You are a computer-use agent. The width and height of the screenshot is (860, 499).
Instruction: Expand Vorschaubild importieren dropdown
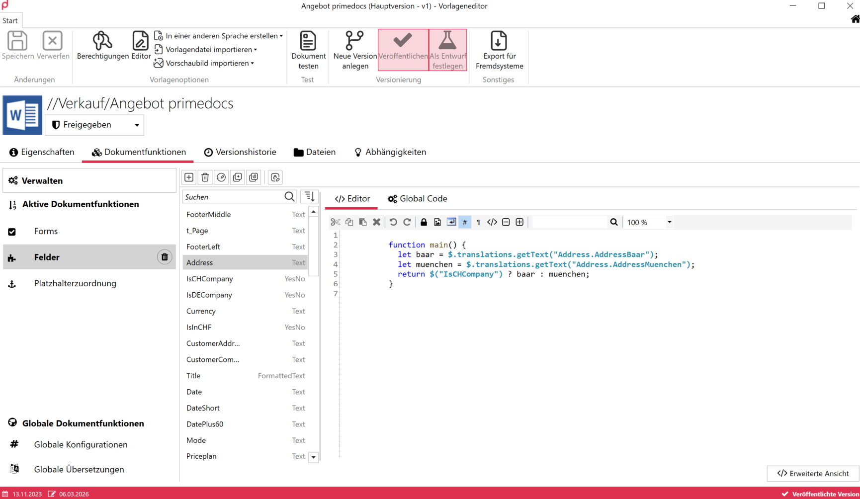pos(204,63)
